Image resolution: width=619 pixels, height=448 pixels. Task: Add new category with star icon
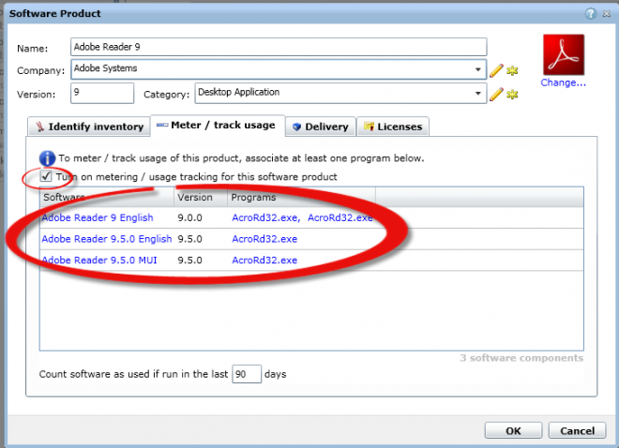coord(512,95)
